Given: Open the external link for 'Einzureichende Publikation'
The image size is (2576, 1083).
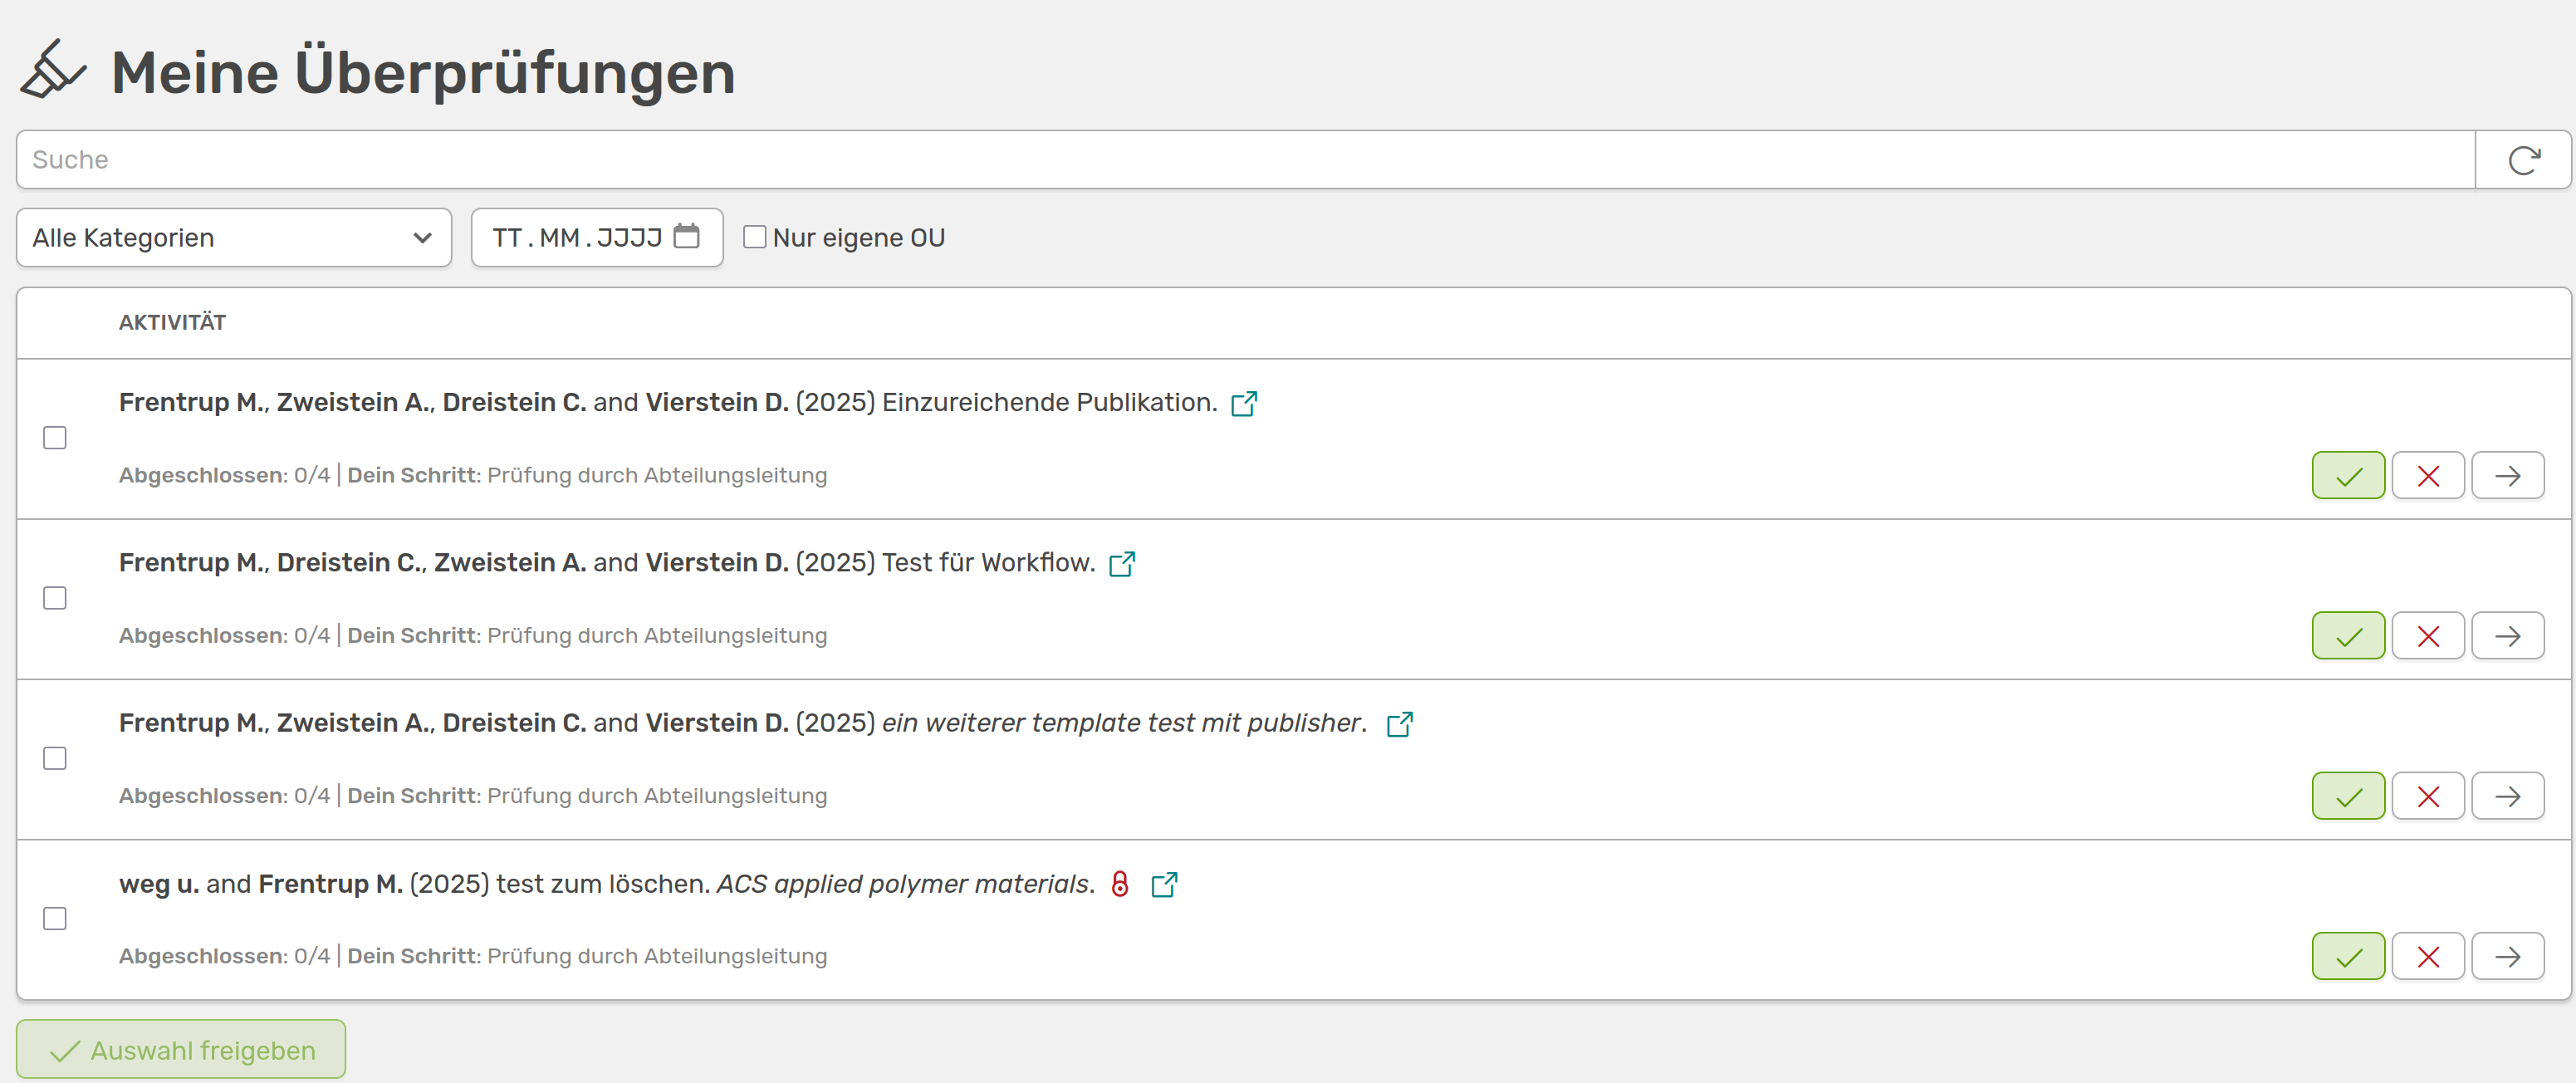Looking at the screenshot, I should tap(1243, 403).
